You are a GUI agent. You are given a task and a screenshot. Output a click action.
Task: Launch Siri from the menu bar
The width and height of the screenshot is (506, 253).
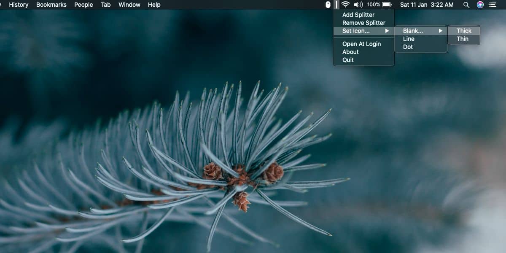(x=480, y=5)
